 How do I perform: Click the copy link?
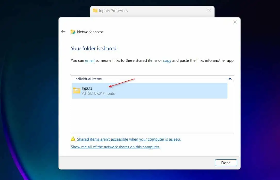[167, 61]
